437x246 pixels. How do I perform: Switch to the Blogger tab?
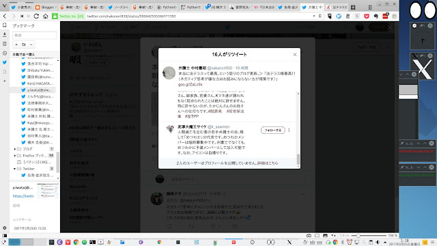pos(46,8)
